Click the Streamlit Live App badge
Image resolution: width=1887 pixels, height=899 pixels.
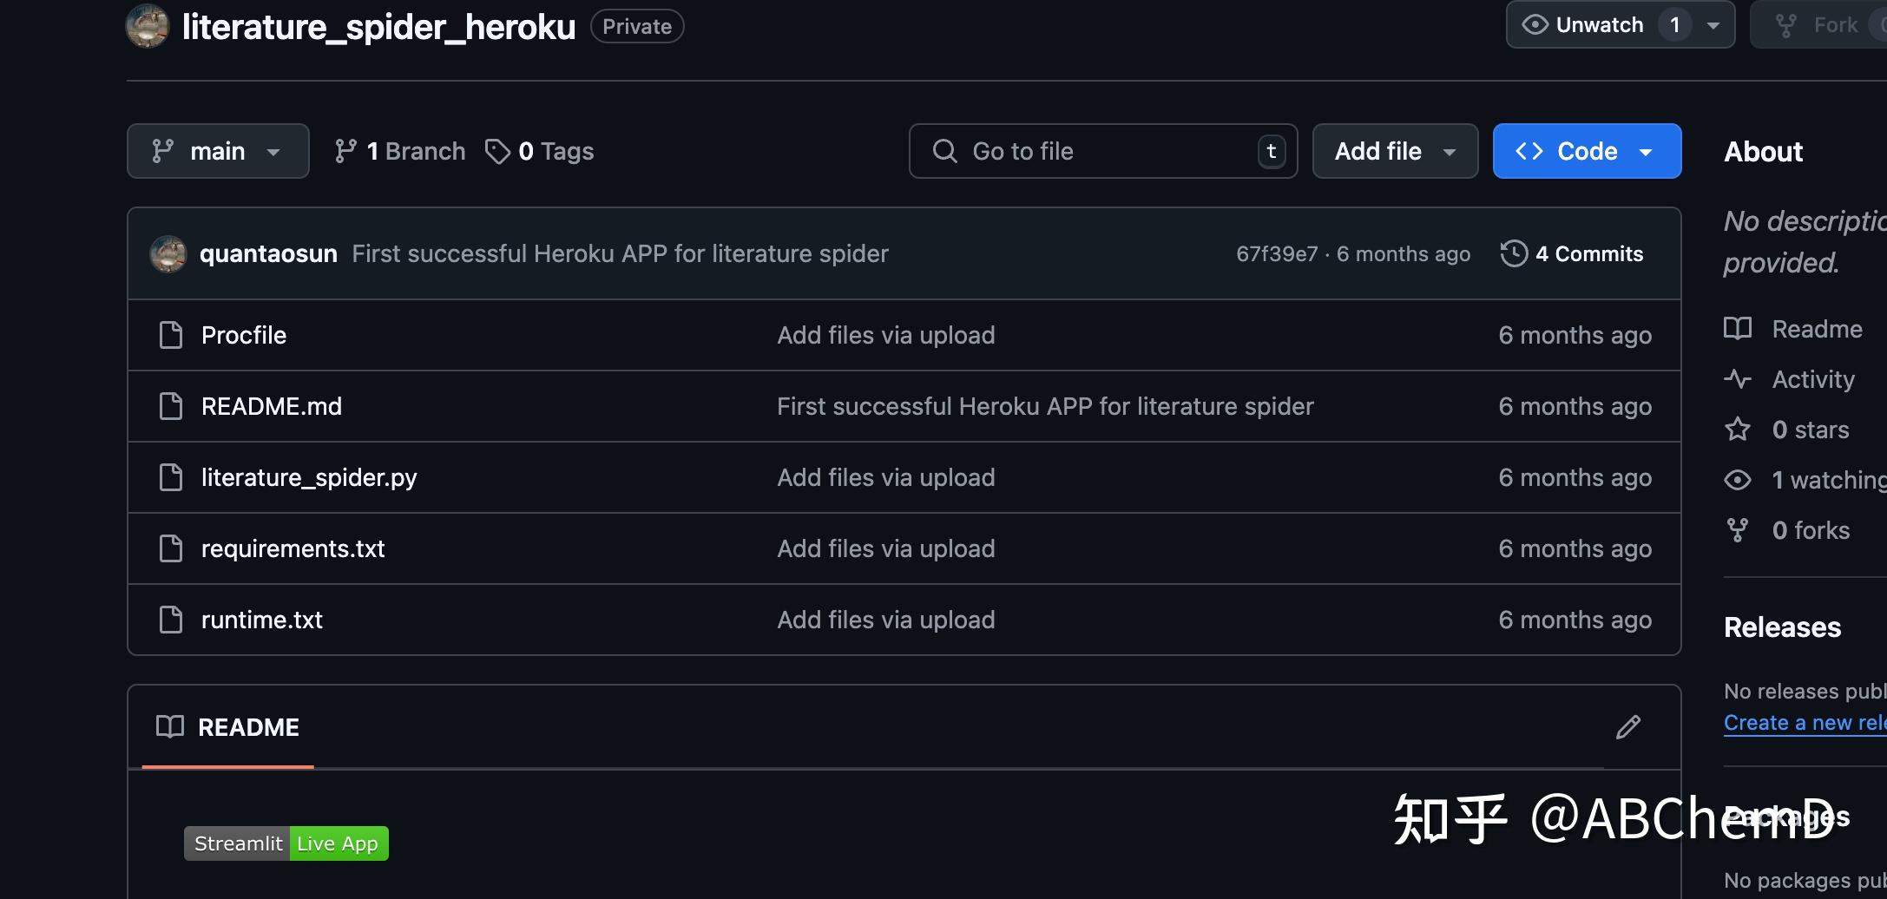tap(286, 843)
